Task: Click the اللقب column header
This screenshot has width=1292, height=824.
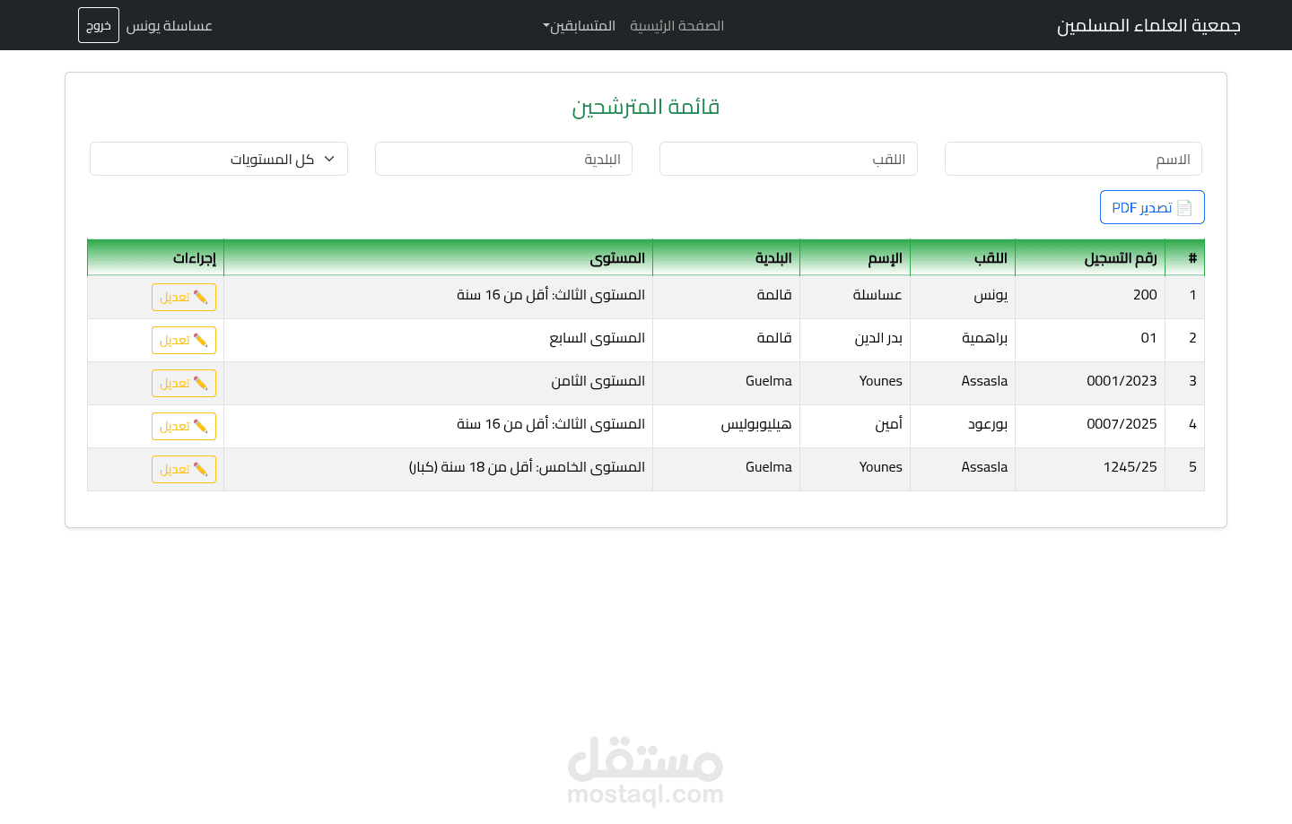Action: [963, 258]
